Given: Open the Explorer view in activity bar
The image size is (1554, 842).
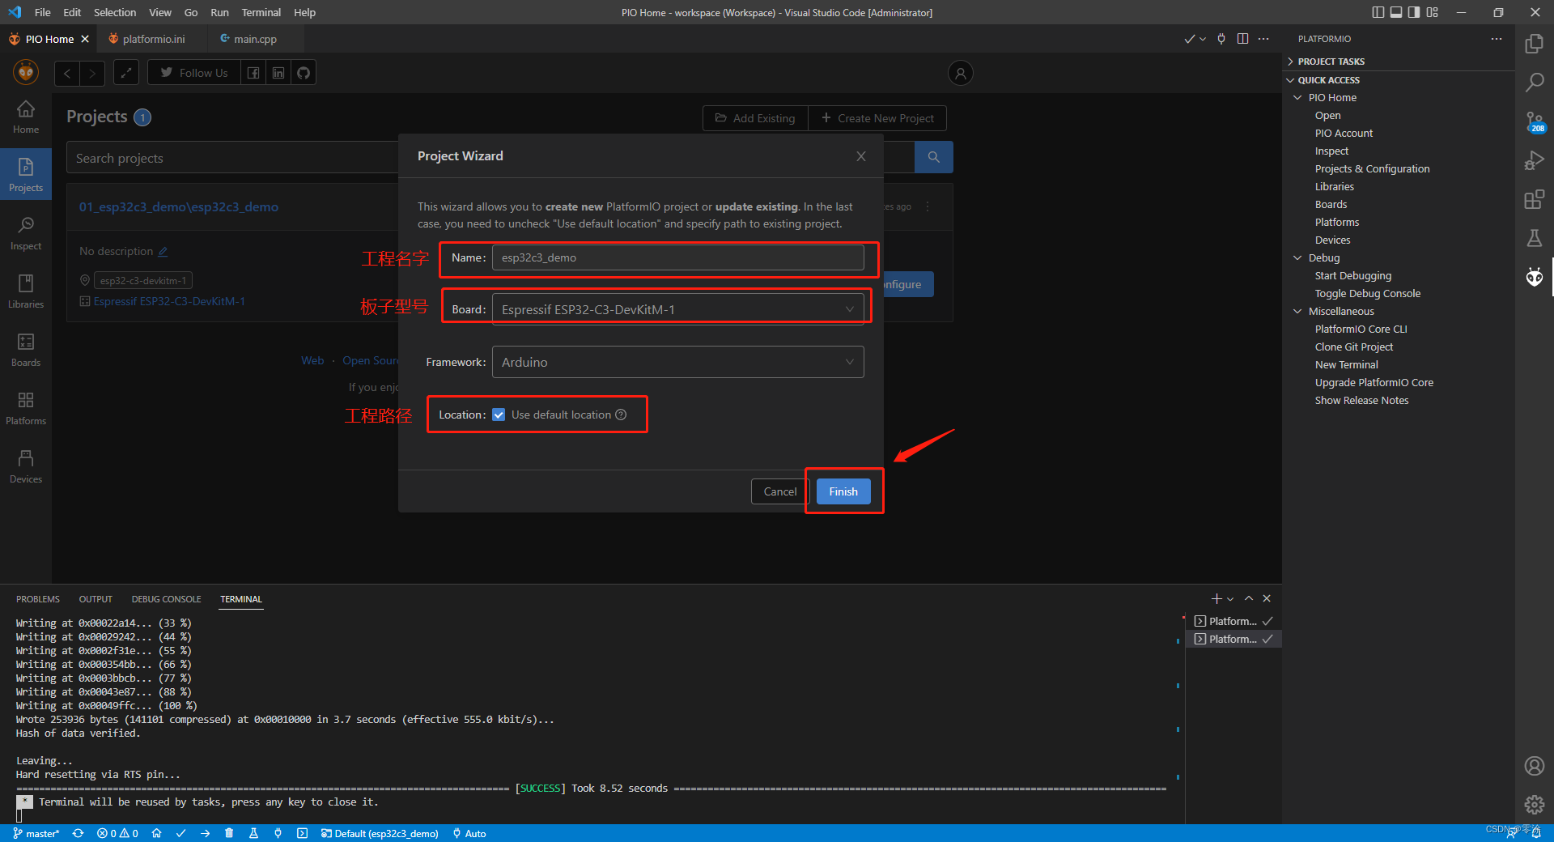Looking at the screenshot, I should [x=1534, y=44].
